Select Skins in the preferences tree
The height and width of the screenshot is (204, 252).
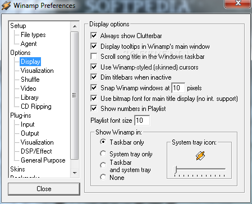pyautogui.click(x=17, y=169)
